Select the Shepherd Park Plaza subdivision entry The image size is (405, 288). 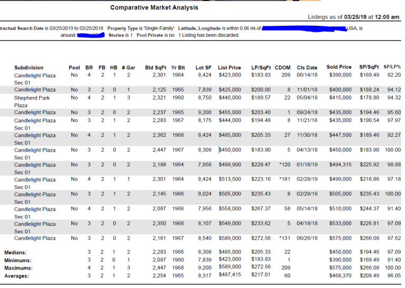[32, 97]
